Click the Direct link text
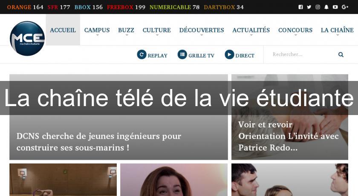 pos(245,56)
